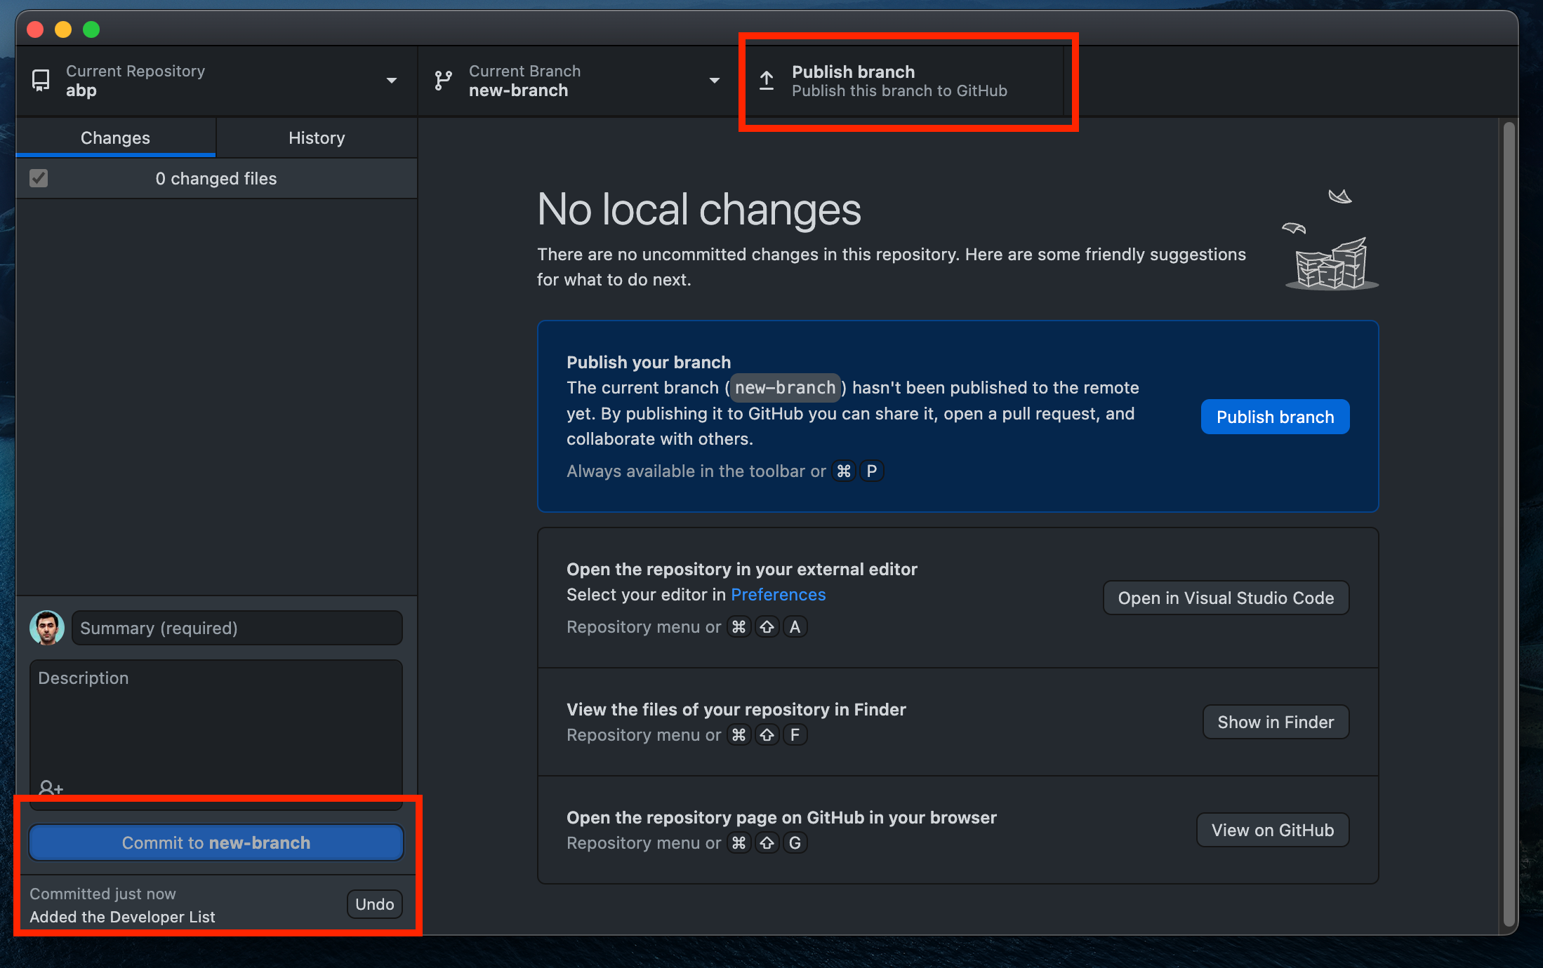Click the Changes tab icon
The image size is (1543, 968).
115,137
